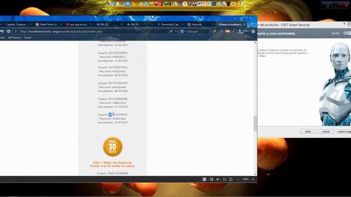This screenshot has width=351, height=197.
Task: Click the zoom in plus button
Action: 253,179
